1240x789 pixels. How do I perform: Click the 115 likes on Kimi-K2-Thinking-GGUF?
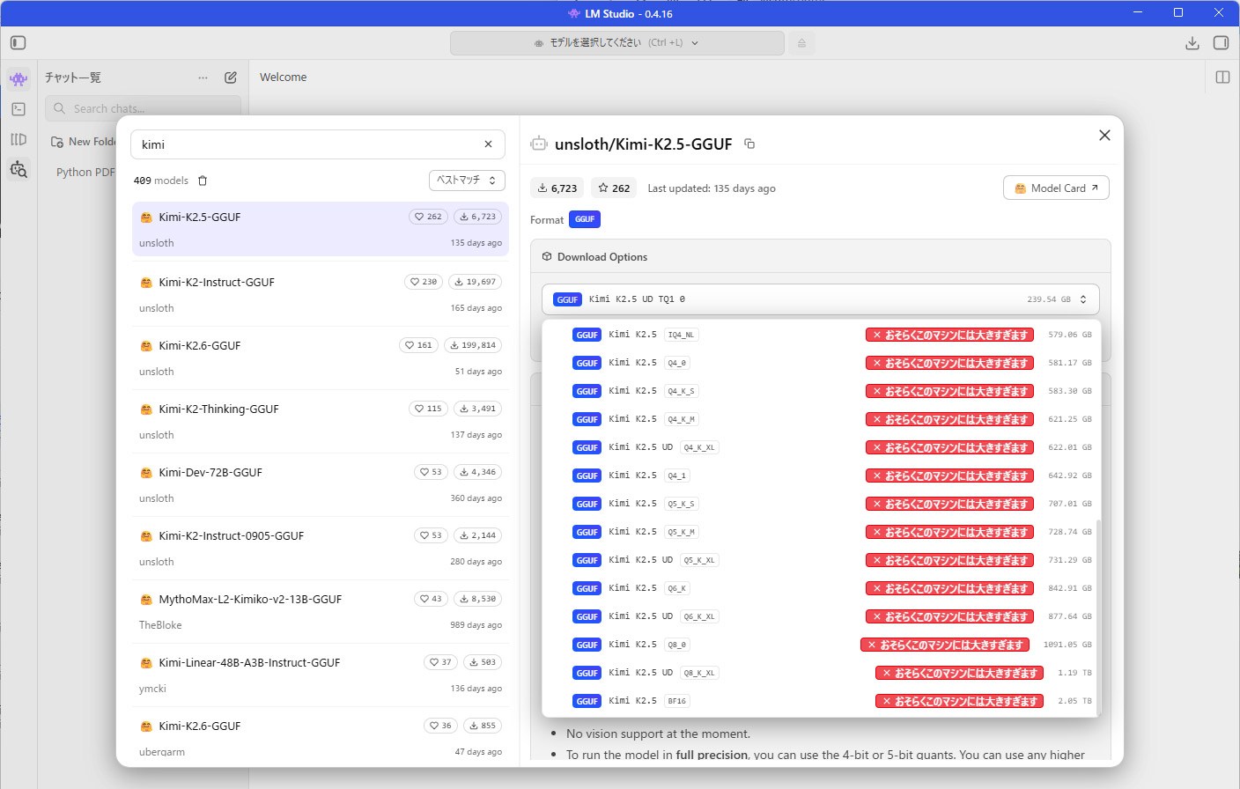tap(429, 409)
